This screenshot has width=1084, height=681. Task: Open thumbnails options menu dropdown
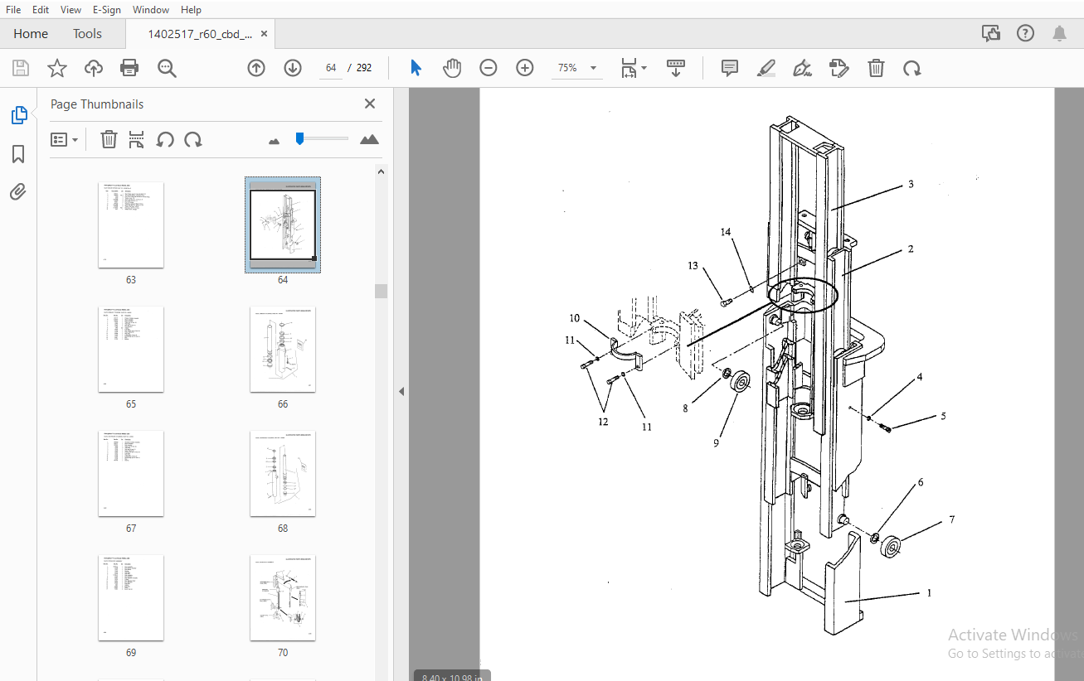[x=64, y=139]
